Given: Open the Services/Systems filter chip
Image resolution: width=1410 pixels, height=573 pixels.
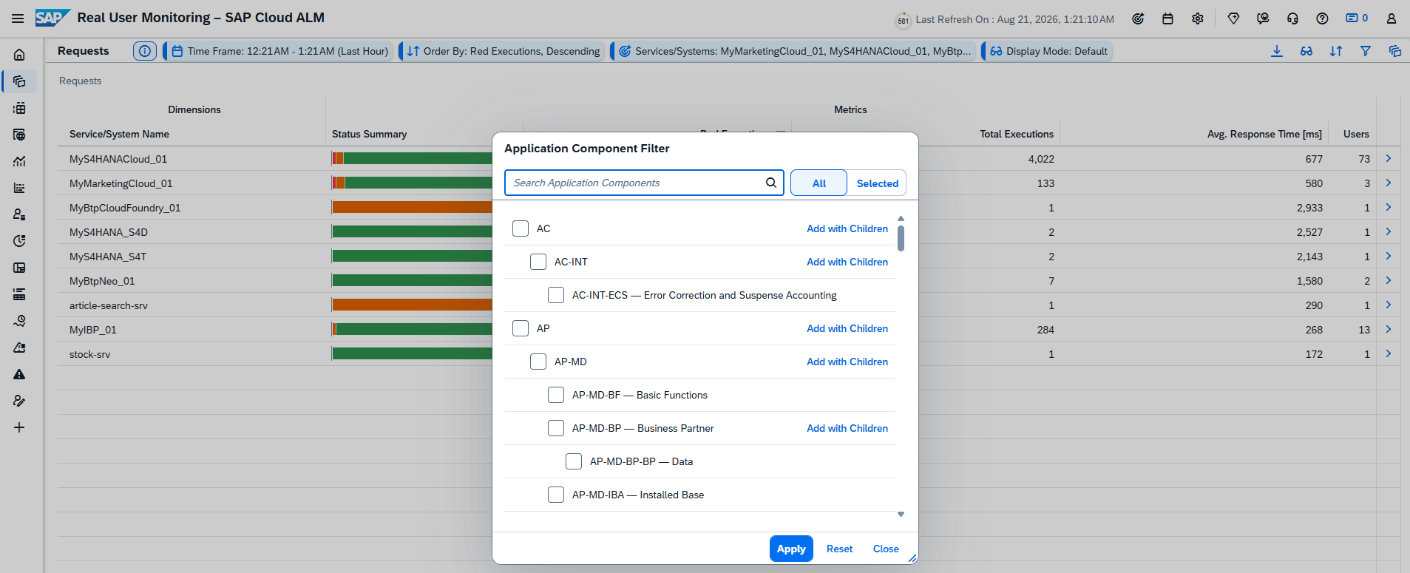Looking at the screenshot, I should (x=794, y=51).
